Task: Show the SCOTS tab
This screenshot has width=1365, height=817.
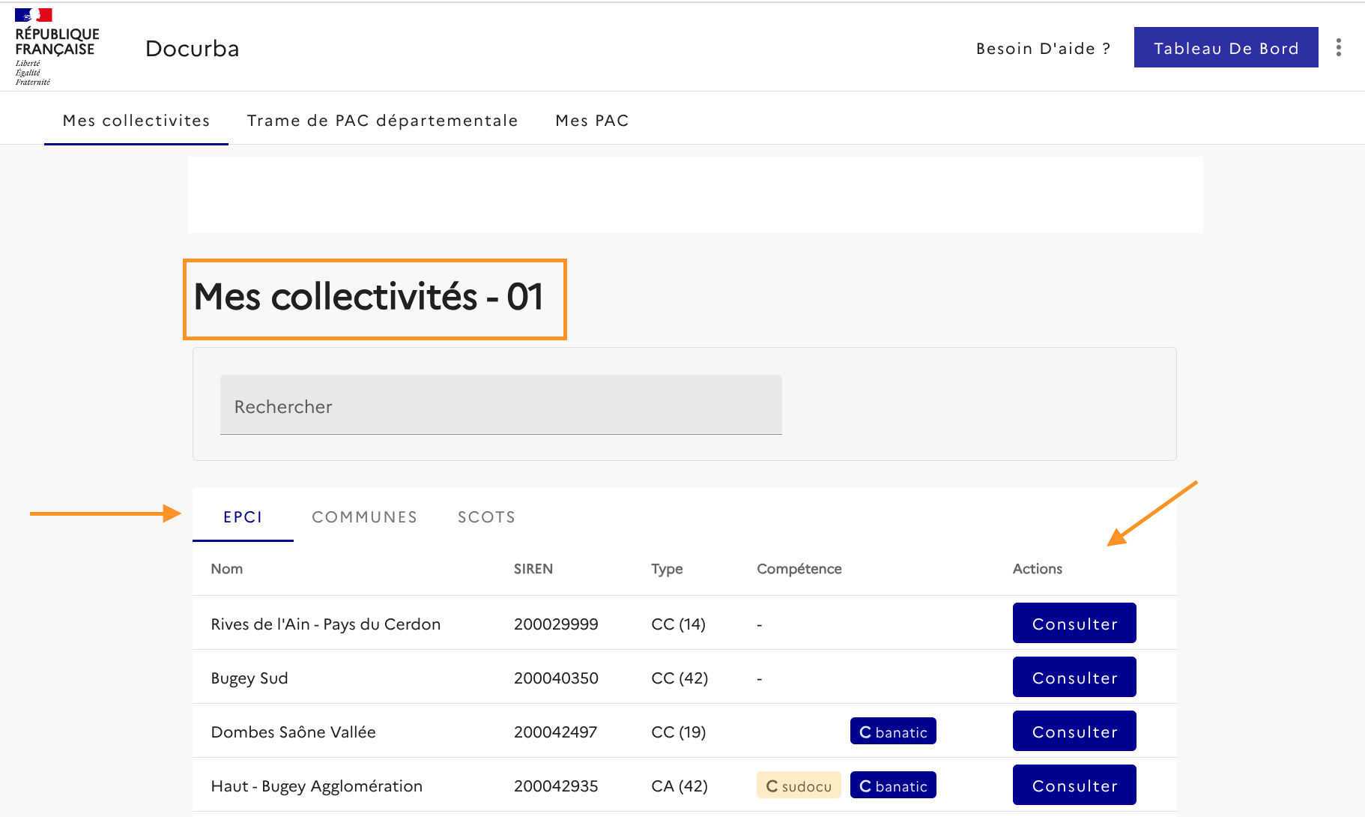Action: [x=486, y=517]
